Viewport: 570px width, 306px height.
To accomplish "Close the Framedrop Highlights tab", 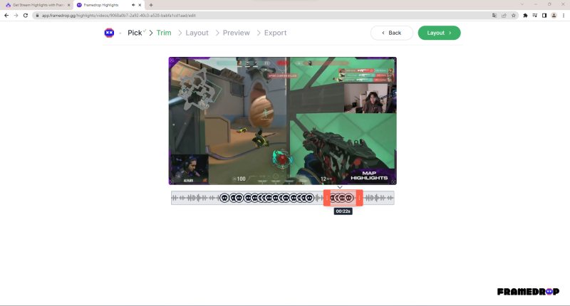I will click(140, 5).
